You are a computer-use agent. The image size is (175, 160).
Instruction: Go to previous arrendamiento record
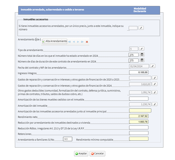tap(74, 42)
